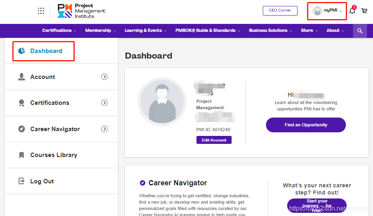The height and width of the screenshot is (216, 373).
Task: Click the Account person icon
Action: click(x=22, y=77)
